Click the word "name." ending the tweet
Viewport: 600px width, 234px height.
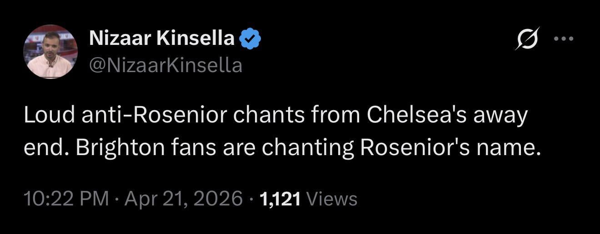[x=514, y=149]
